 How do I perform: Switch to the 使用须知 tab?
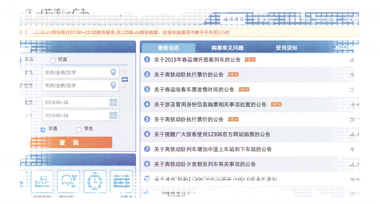[x=287, y=48]
